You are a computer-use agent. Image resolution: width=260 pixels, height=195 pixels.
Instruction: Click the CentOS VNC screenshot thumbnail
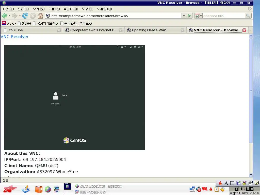(x=75, y=97)
